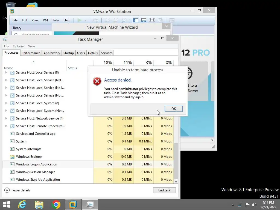Open the App history tab
The width and height of the screenshot is (280, 210).
[x=52, y=53]
